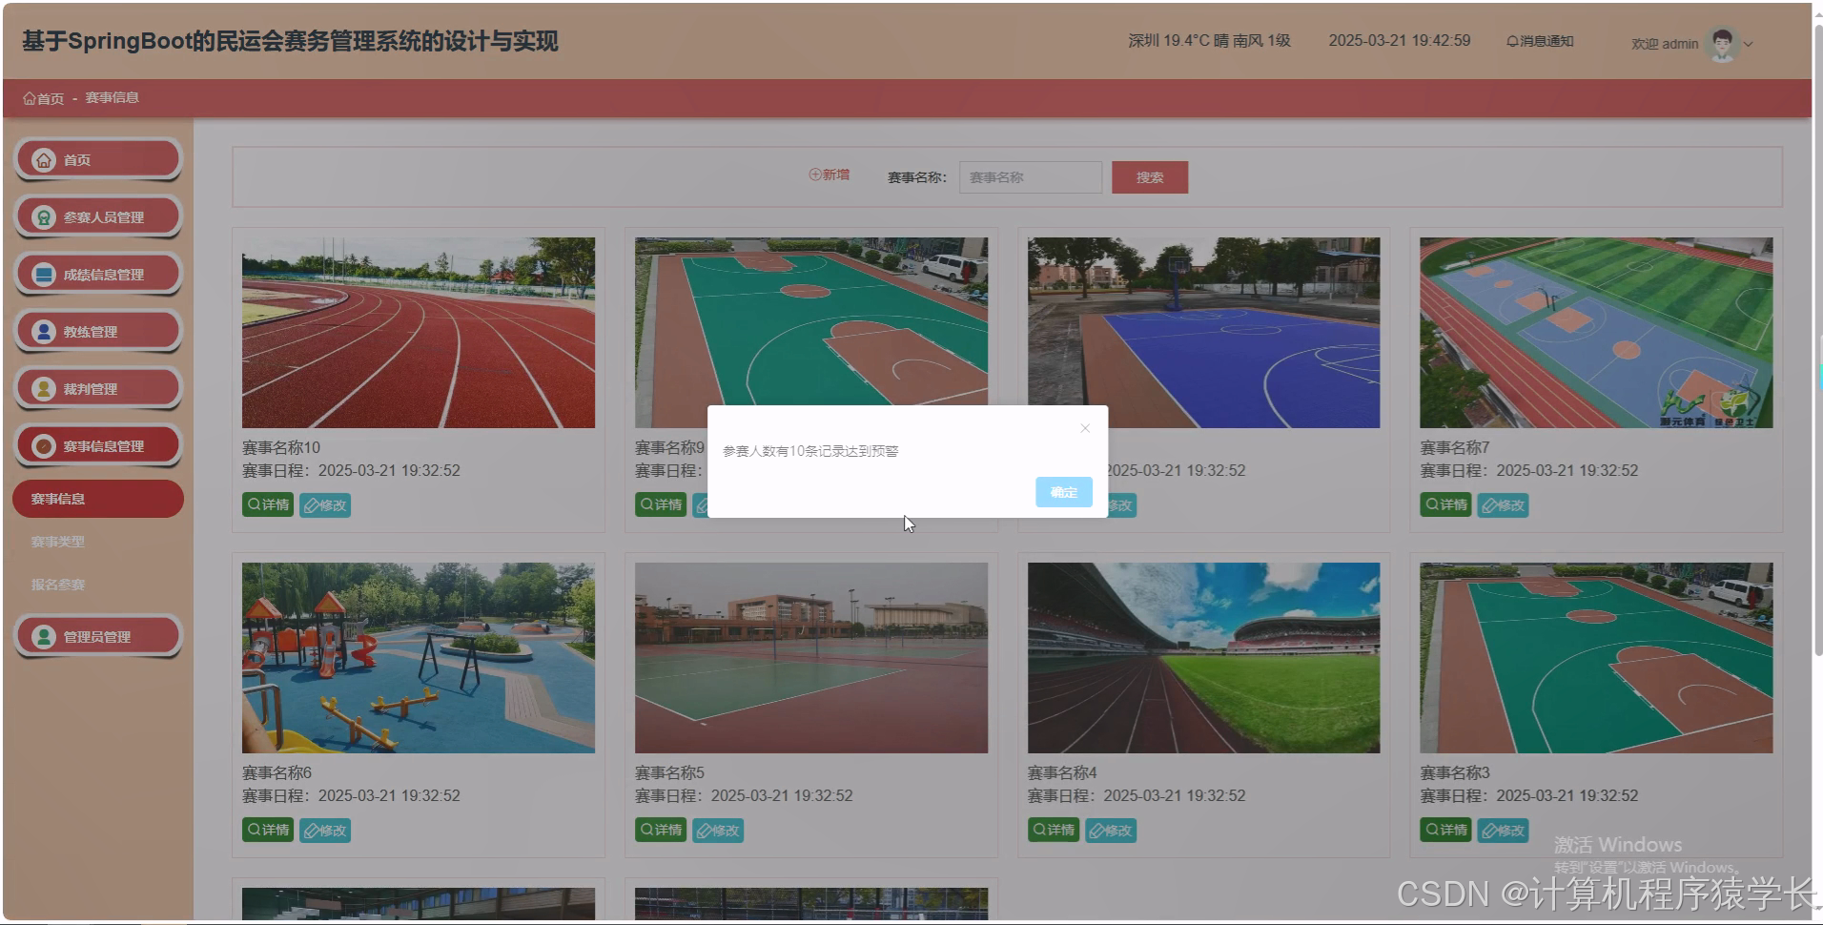
Task: Open 详情 for 赛事名称7
Action: 1445,504
